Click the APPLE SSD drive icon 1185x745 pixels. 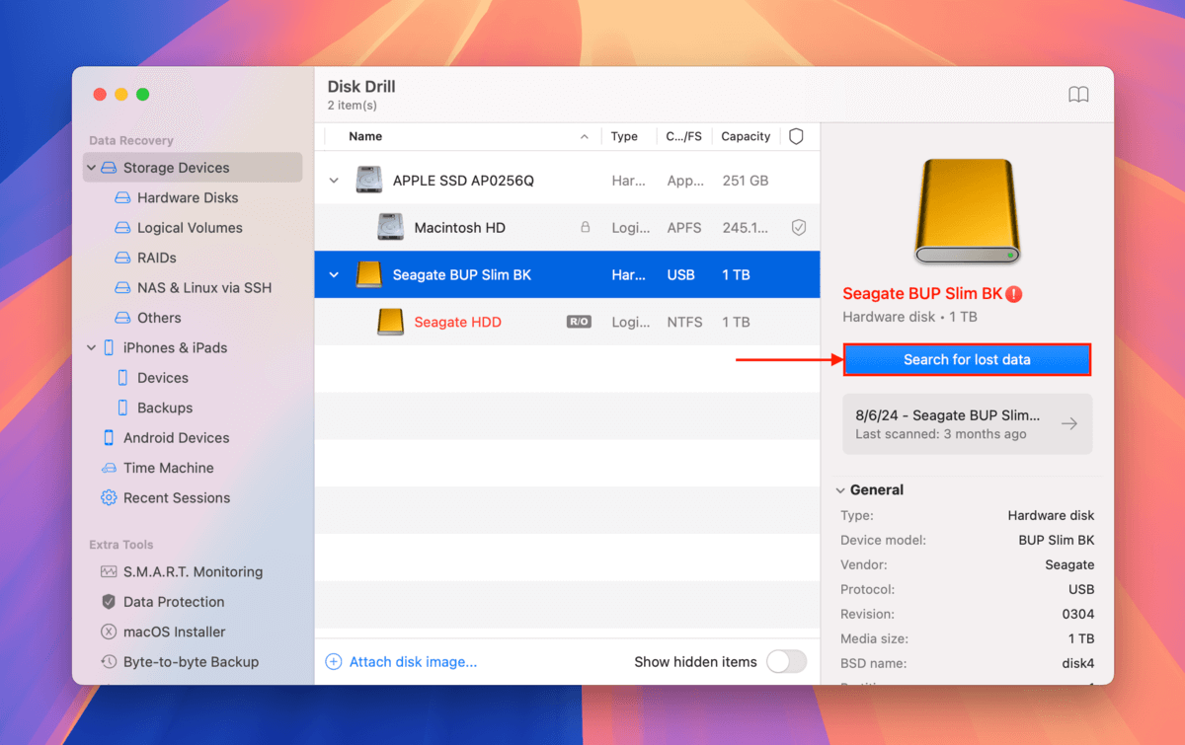point(369,181)
